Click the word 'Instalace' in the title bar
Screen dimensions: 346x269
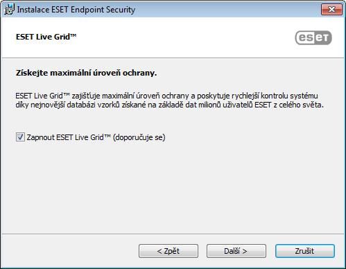[x=33, y=10]
